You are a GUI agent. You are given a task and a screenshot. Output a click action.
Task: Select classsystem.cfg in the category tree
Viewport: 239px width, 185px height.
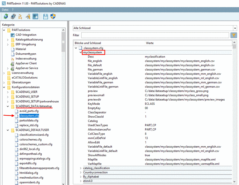coord(29,116)
